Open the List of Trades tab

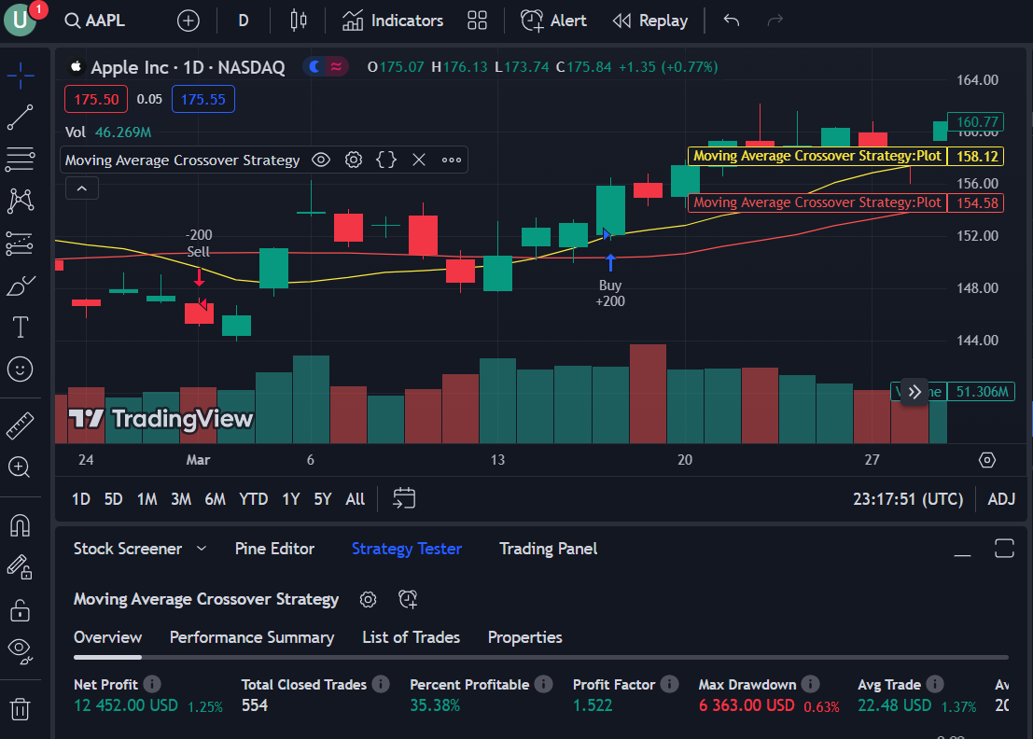[412, 637]
